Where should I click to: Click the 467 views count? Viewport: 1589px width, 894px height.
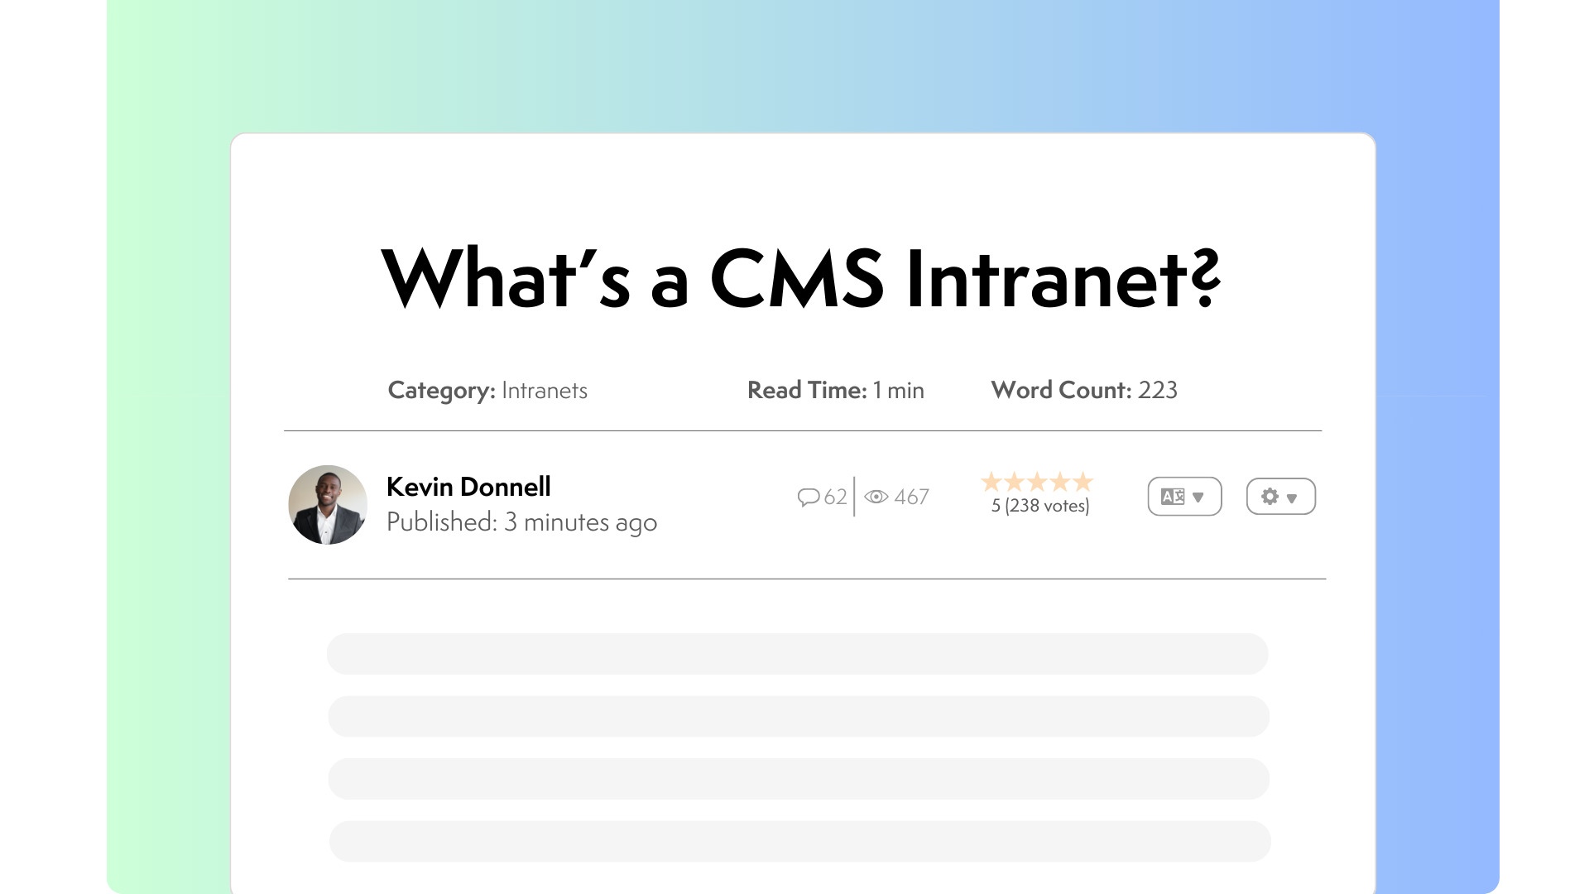click(911, 497)
